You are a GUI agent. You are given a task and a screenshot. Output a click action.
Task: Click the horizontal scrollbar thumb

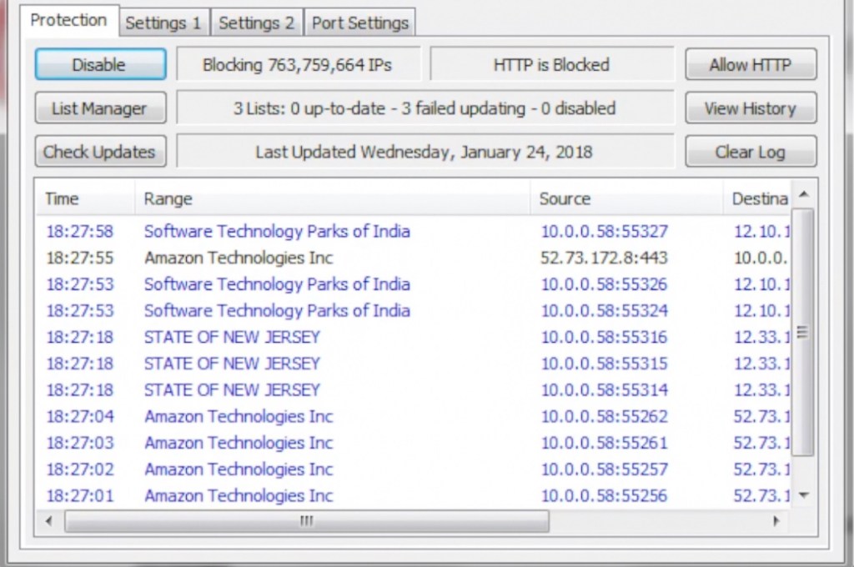coord(306,521)
